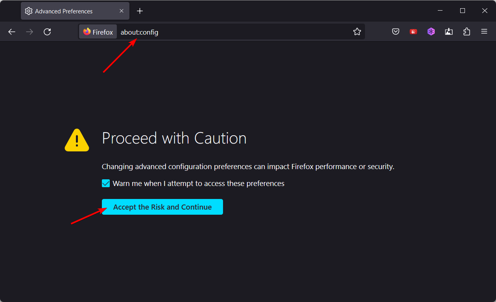Click the Proceed with Caution heading
This screenshot has width=496, height=302.
[174, 138]
